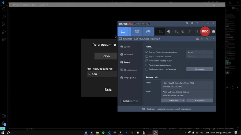Open Настройки button in Запись section
The width and height of the screenshot is (241, 135).
(x=200, y=69)
